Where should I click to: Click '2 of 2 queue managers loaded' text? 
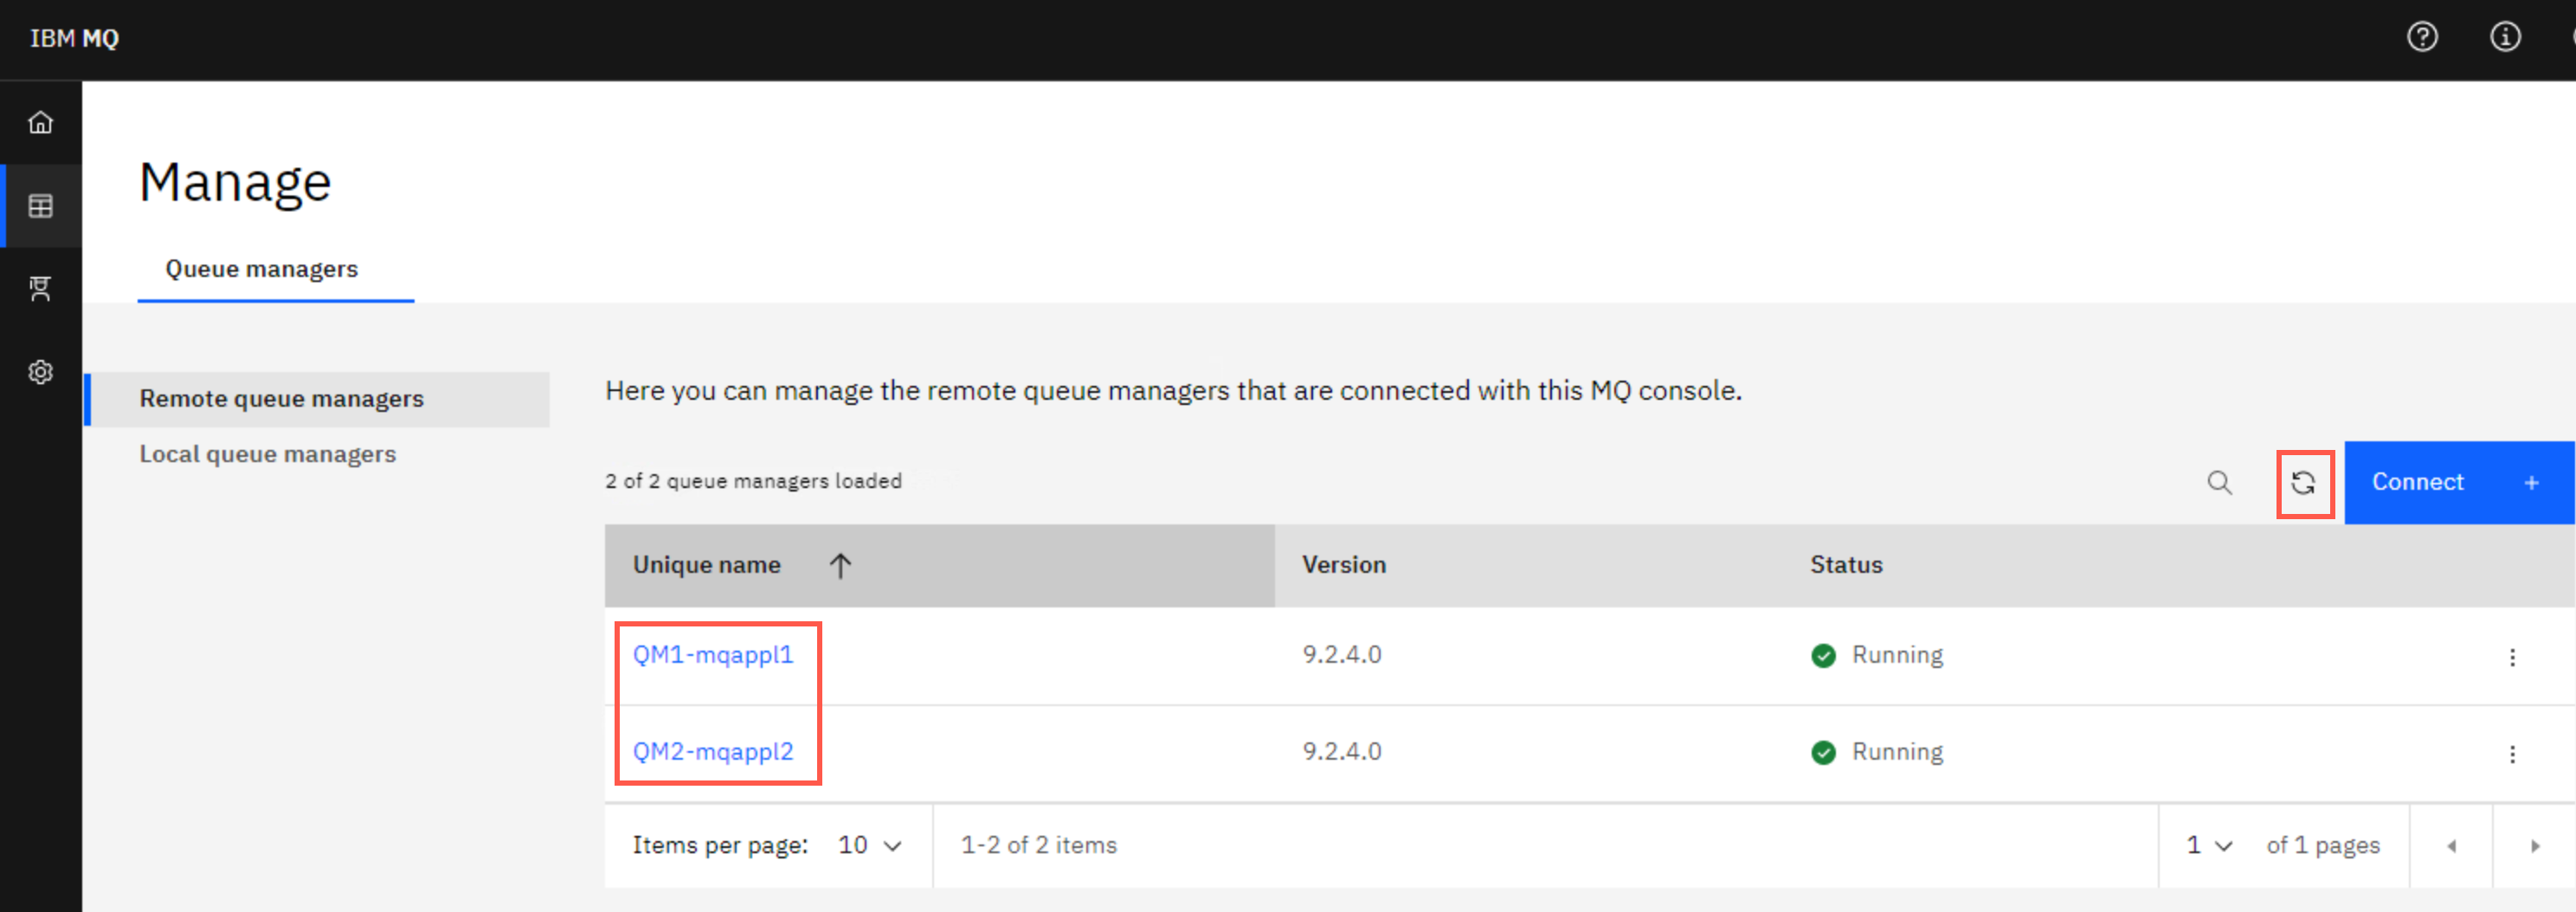[753, 482]
